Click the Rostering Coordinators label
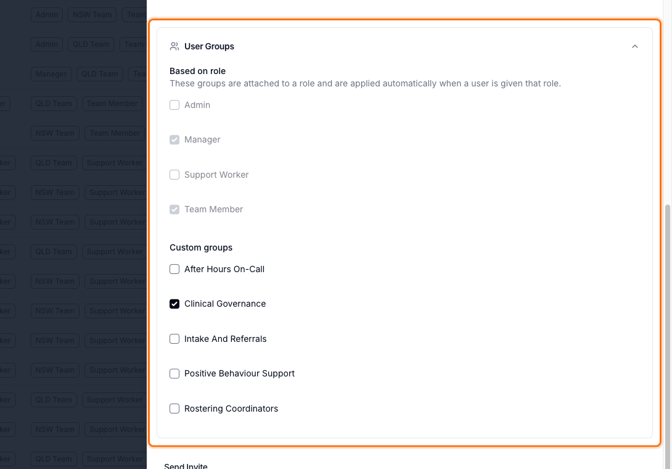 click(x=231, y=409)
